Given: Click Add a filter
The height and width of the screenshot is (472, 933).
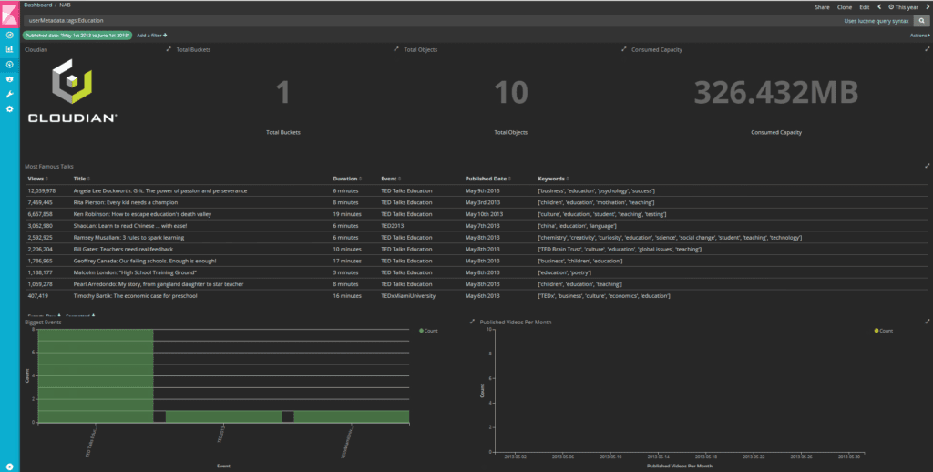Looking at the screenshot, I should [x=152, y=36].
